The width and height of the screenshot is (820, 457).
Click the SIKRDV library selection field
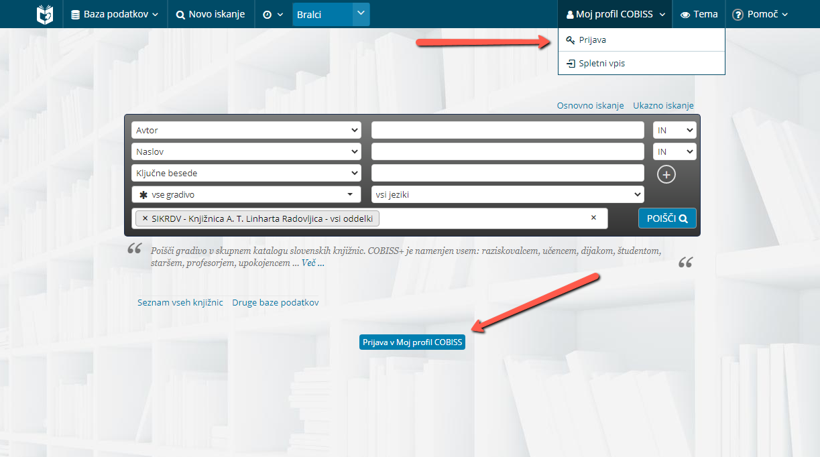point(369,218)
